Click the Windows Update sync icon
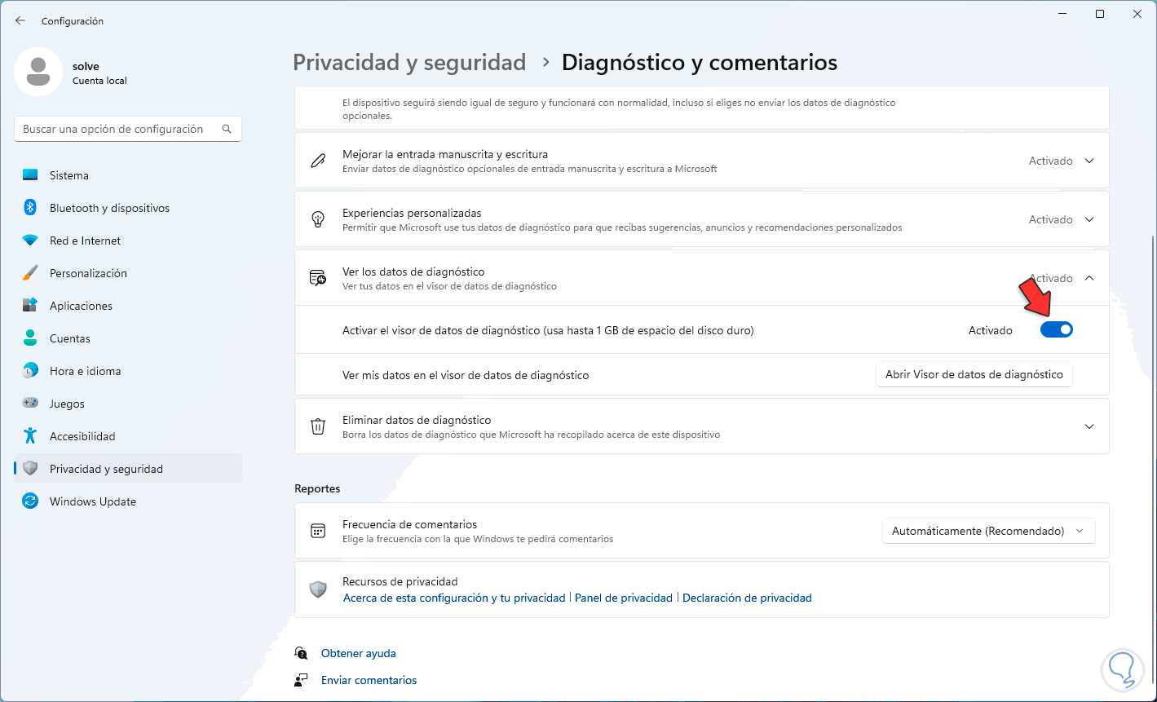Image resolution: width=1157 pixels, height=702 pixels. click(30, 501)
